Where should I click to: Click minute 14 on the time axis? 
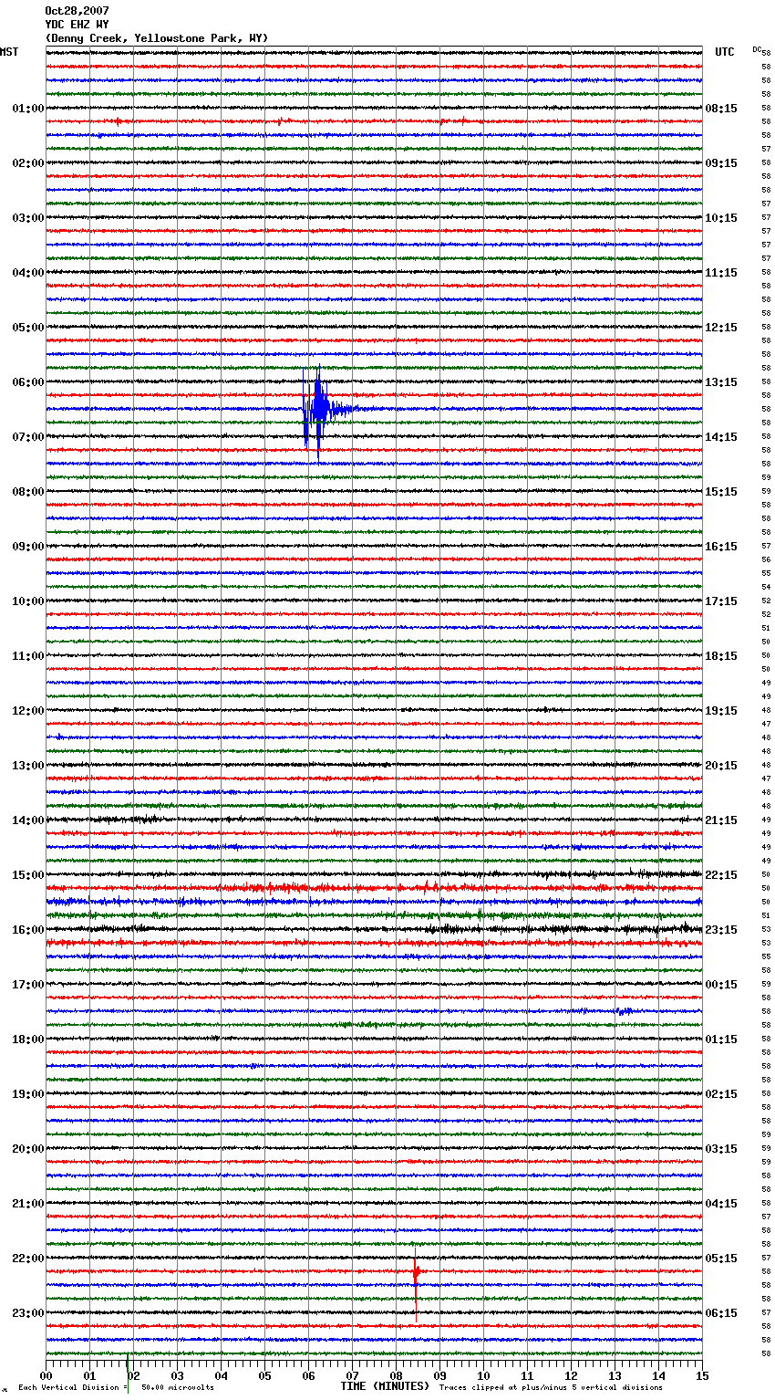tap(658, 1375)
